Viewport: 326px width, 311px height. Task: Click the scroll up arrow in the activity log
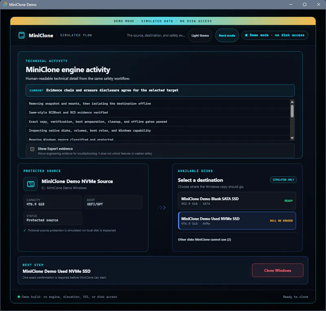coord(292,102)
